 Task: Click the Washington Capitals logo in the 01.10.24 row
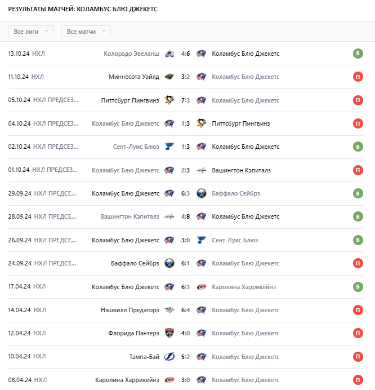[x=201, y=170]
